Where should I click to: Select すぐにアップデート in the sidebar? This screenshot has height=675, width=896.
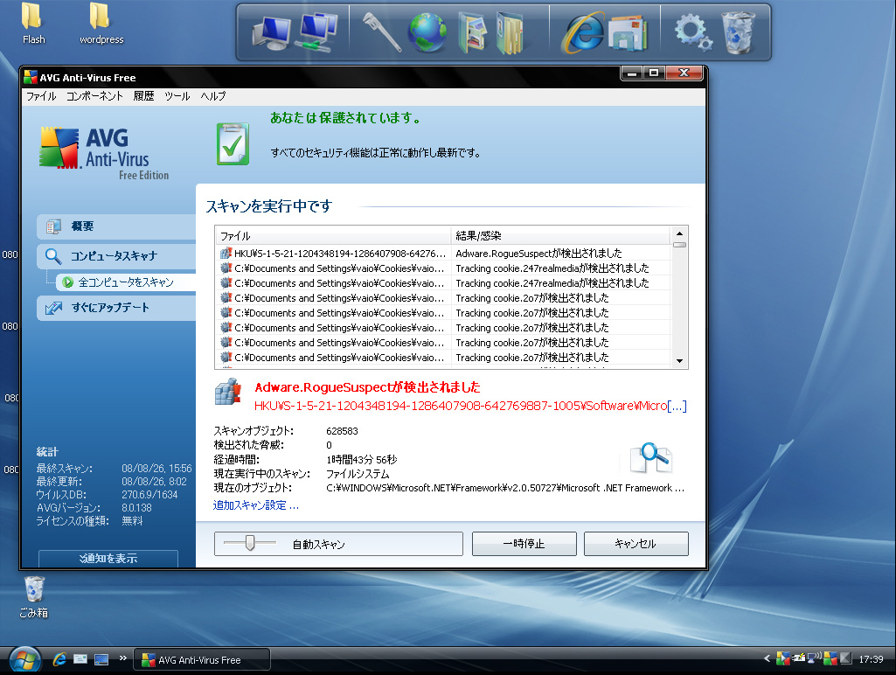[x=116, y=308]
